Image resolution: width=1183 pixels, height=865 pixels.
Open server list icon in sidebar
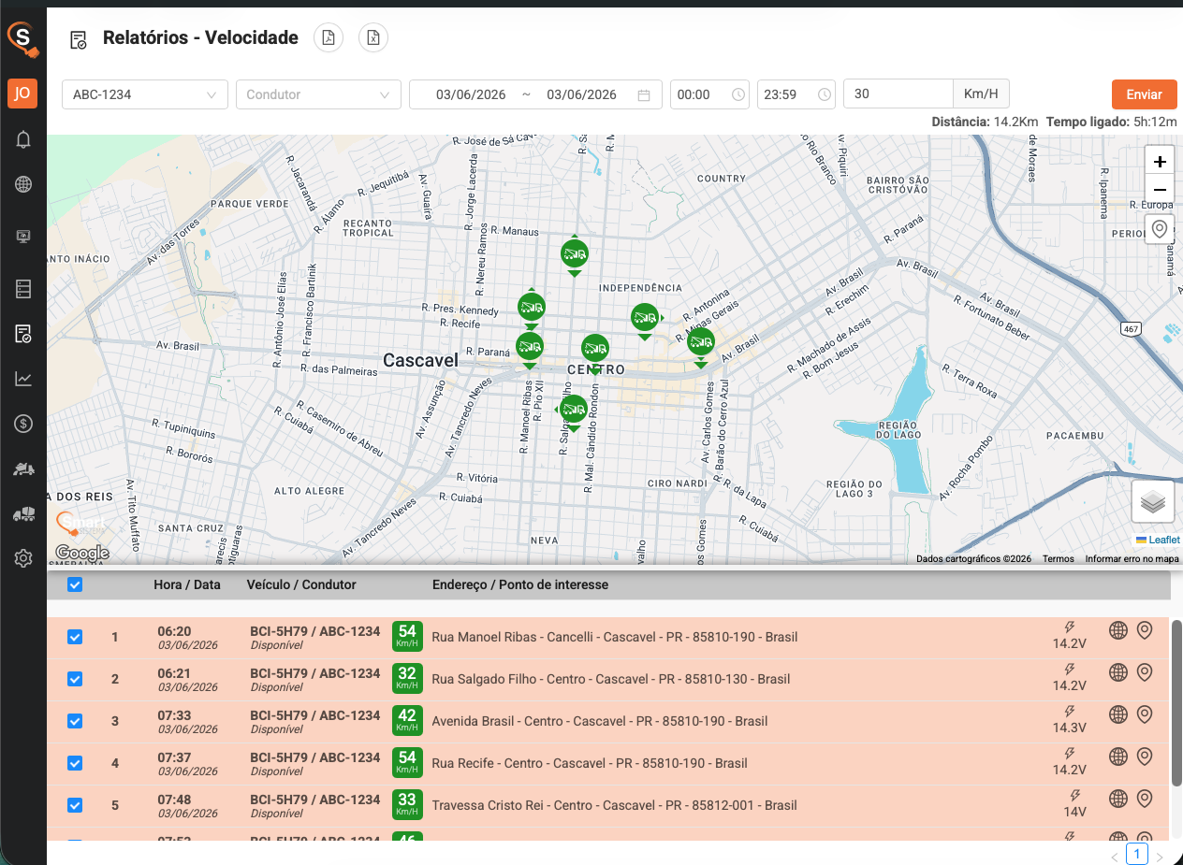click(x=23, y=288)
